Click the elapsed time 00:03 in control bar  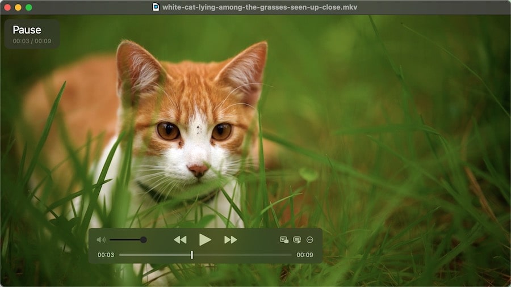click(106, 255)
